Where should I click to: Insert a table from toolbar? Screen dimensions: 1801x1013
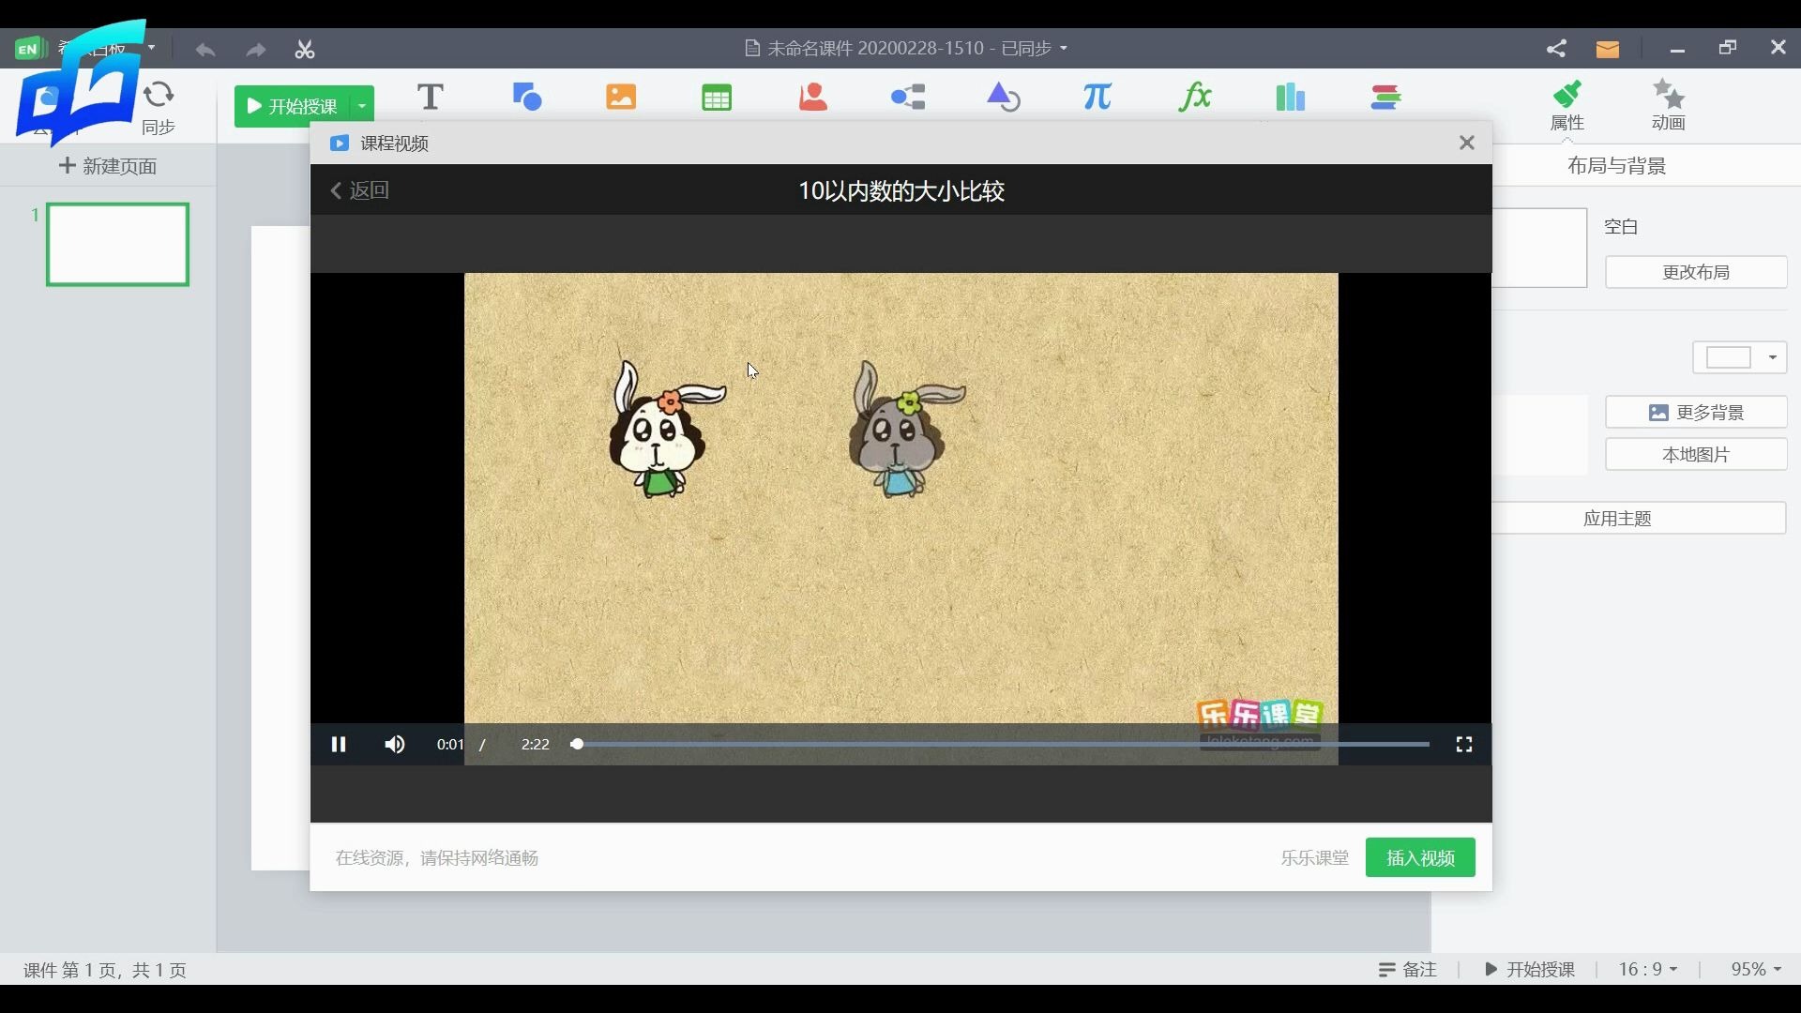[x=717, y=97]
